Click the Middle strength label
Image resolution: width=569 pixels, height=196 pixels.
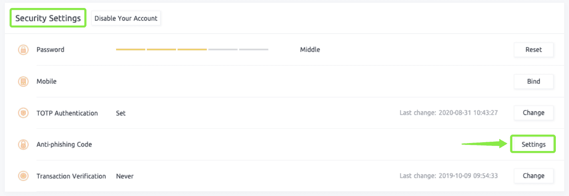point(310,50)
